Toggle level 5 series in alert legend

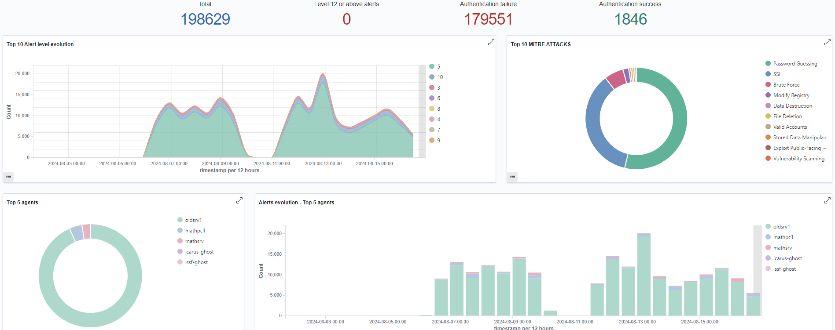[435, 67]
